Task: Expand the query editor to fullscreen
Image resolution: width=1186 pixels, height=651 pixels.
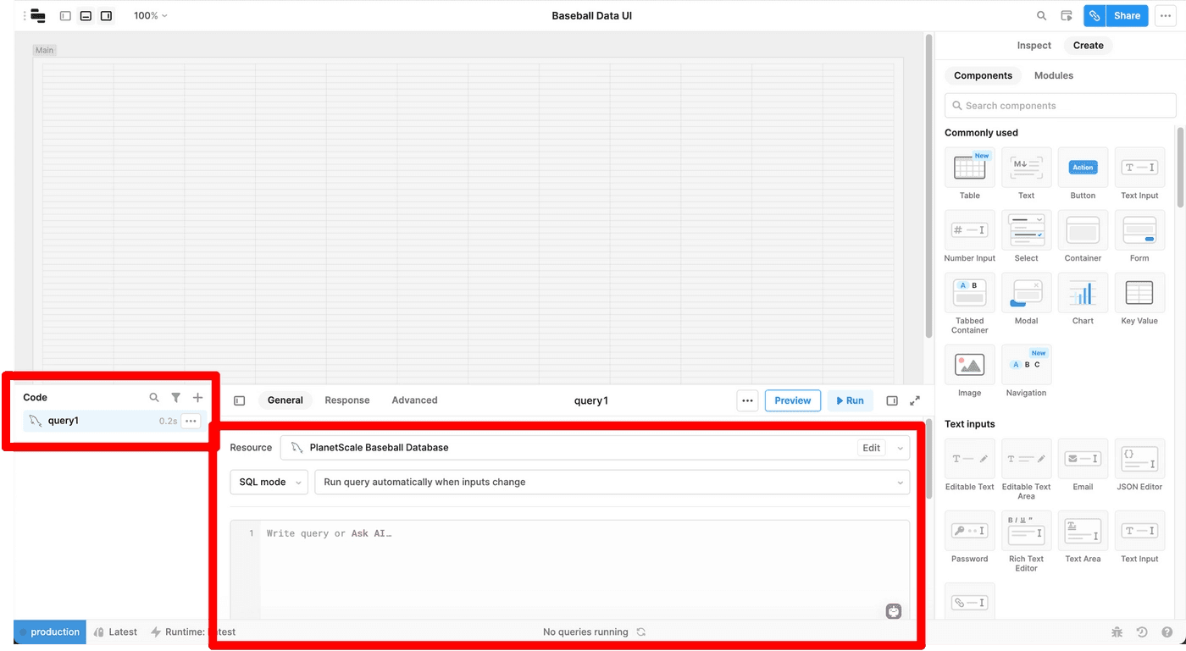Action: pyautogui.click(x=914, y=400)
